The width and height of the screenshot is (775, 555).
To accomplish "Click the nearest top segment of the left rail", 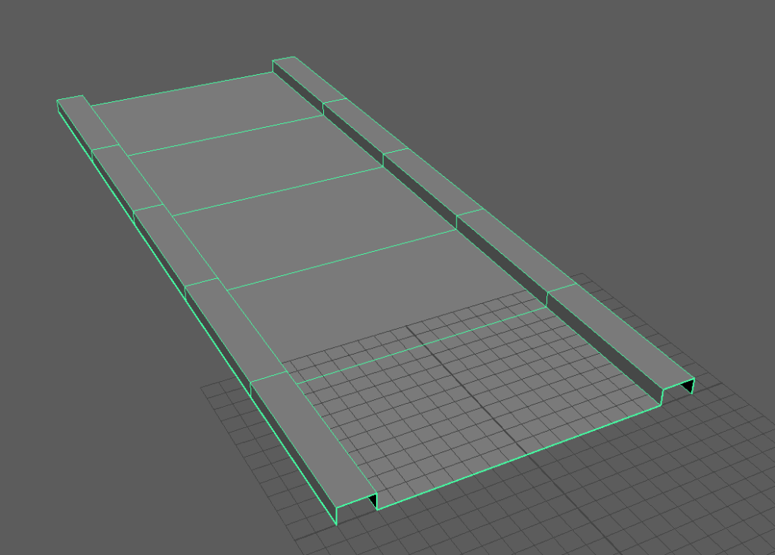I will point(312,439).
